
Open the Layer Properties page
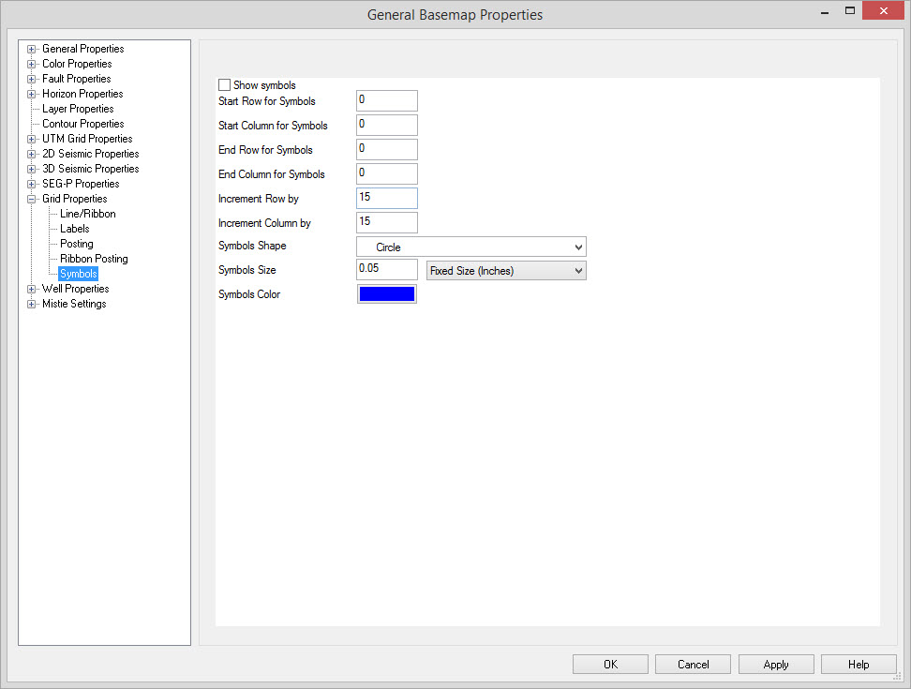tap(78, 109)
